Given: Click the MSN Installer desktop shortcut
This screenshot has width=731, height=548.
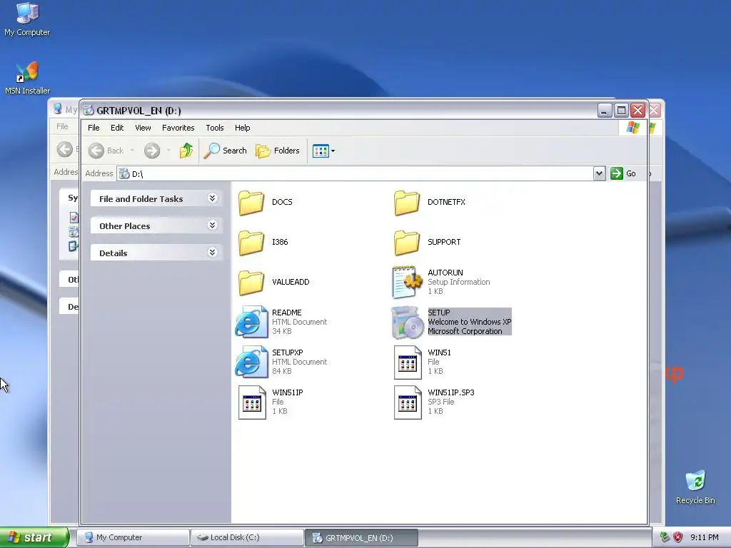Looking at the screenshot, I should coord(27,78).
